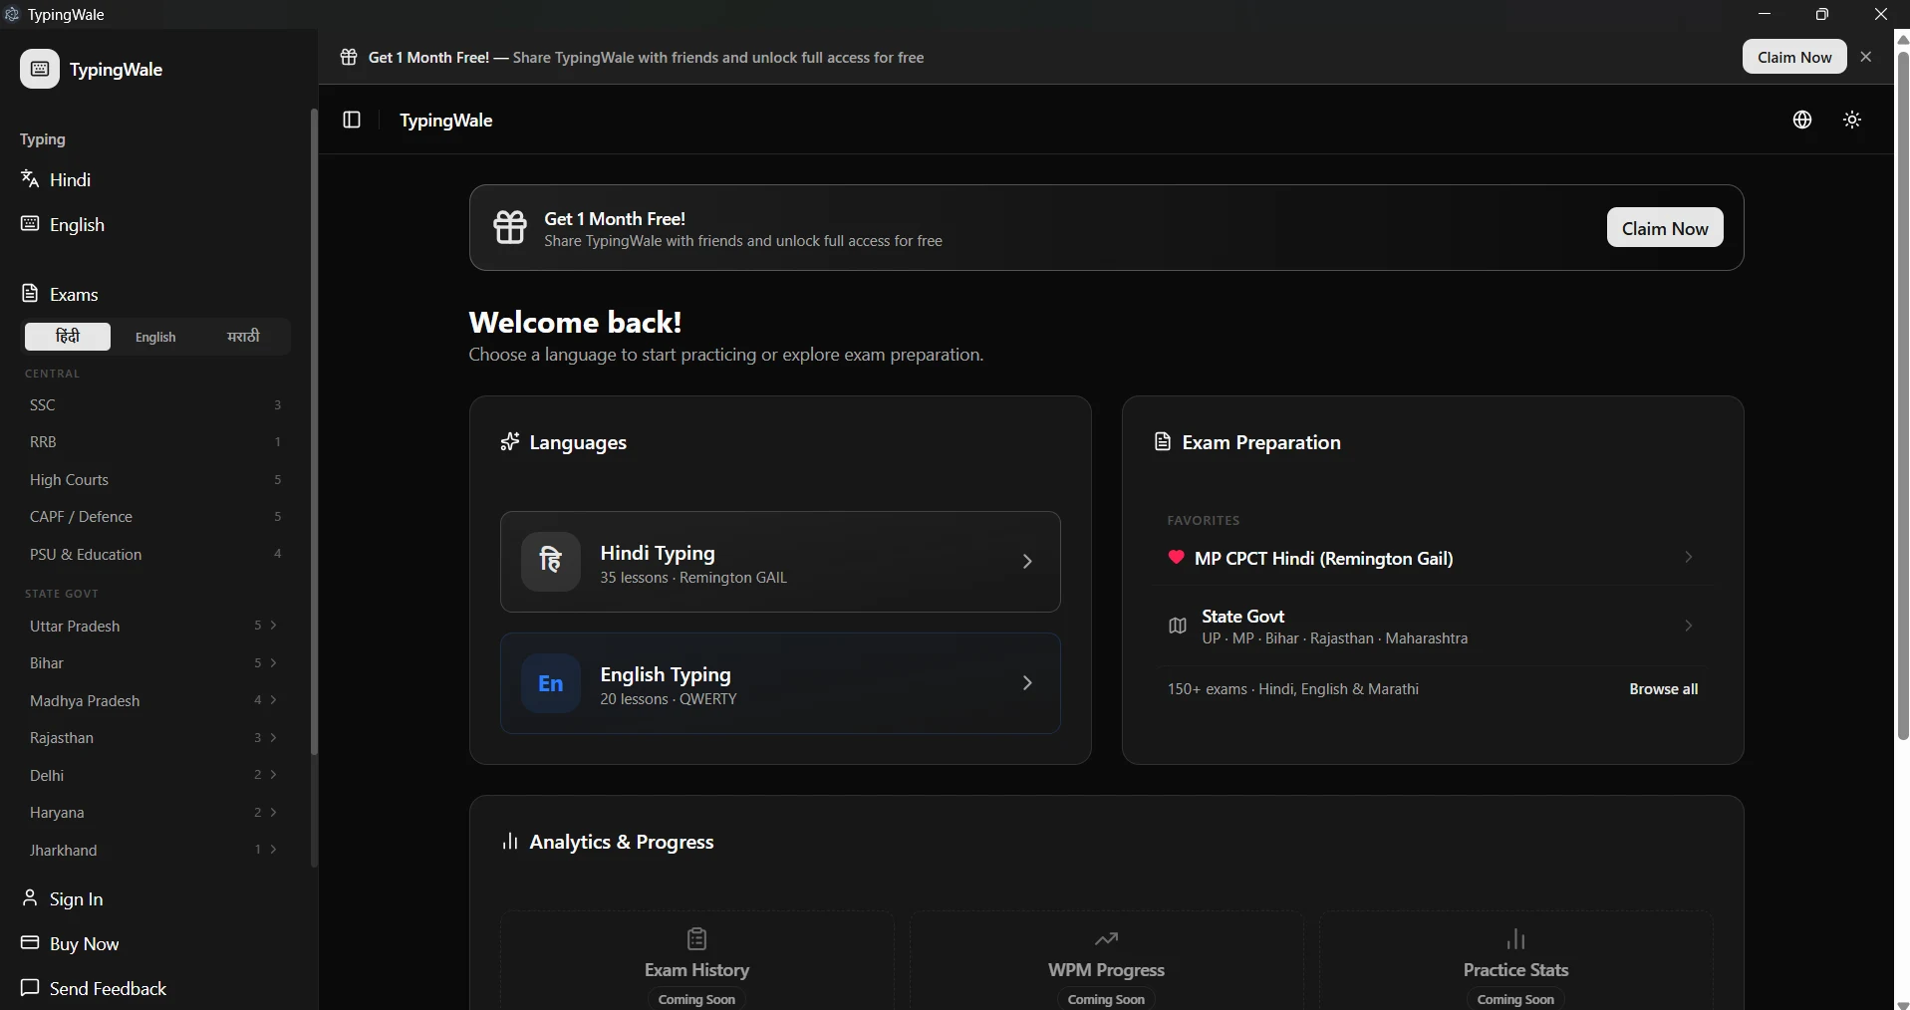1910x1010 pixels.
Task: Click the State Govt map icon
Action: point(1177,627)
